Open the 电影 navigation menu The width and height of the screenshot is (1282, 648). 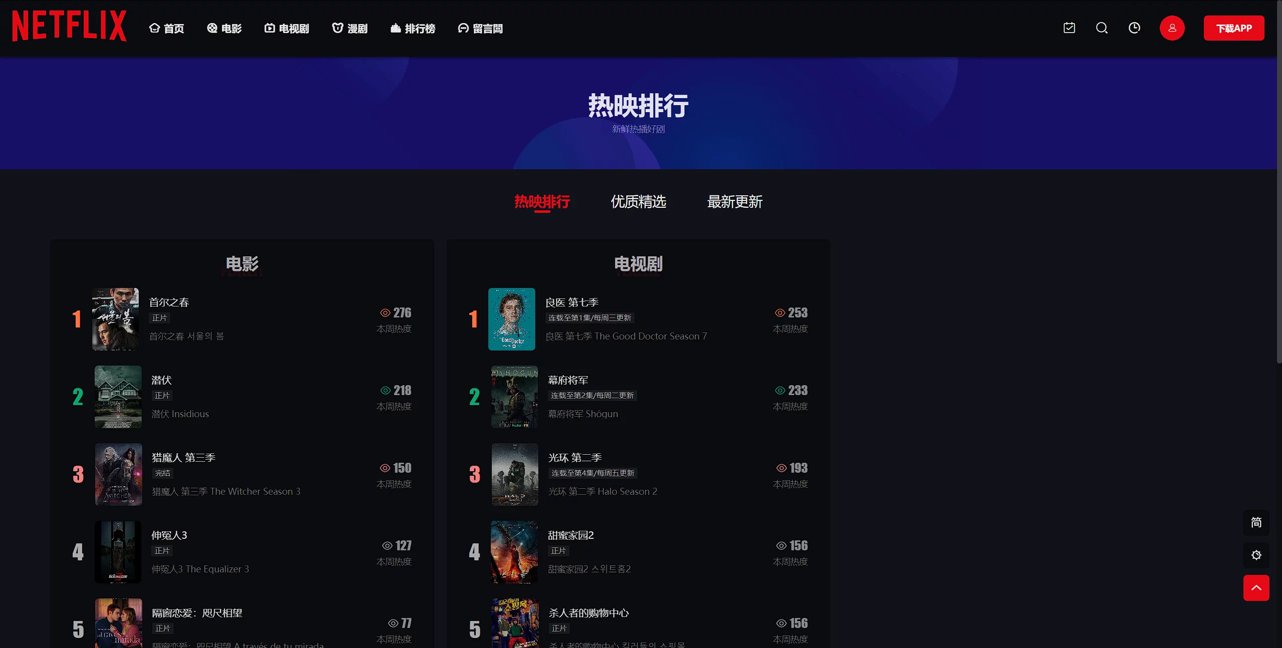tap(224, 29)
